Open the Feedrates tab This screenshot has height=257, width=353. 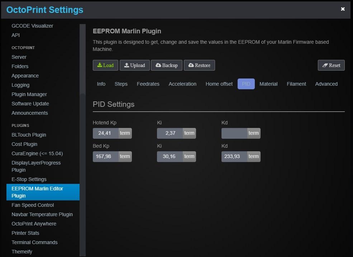pos(148,84)
